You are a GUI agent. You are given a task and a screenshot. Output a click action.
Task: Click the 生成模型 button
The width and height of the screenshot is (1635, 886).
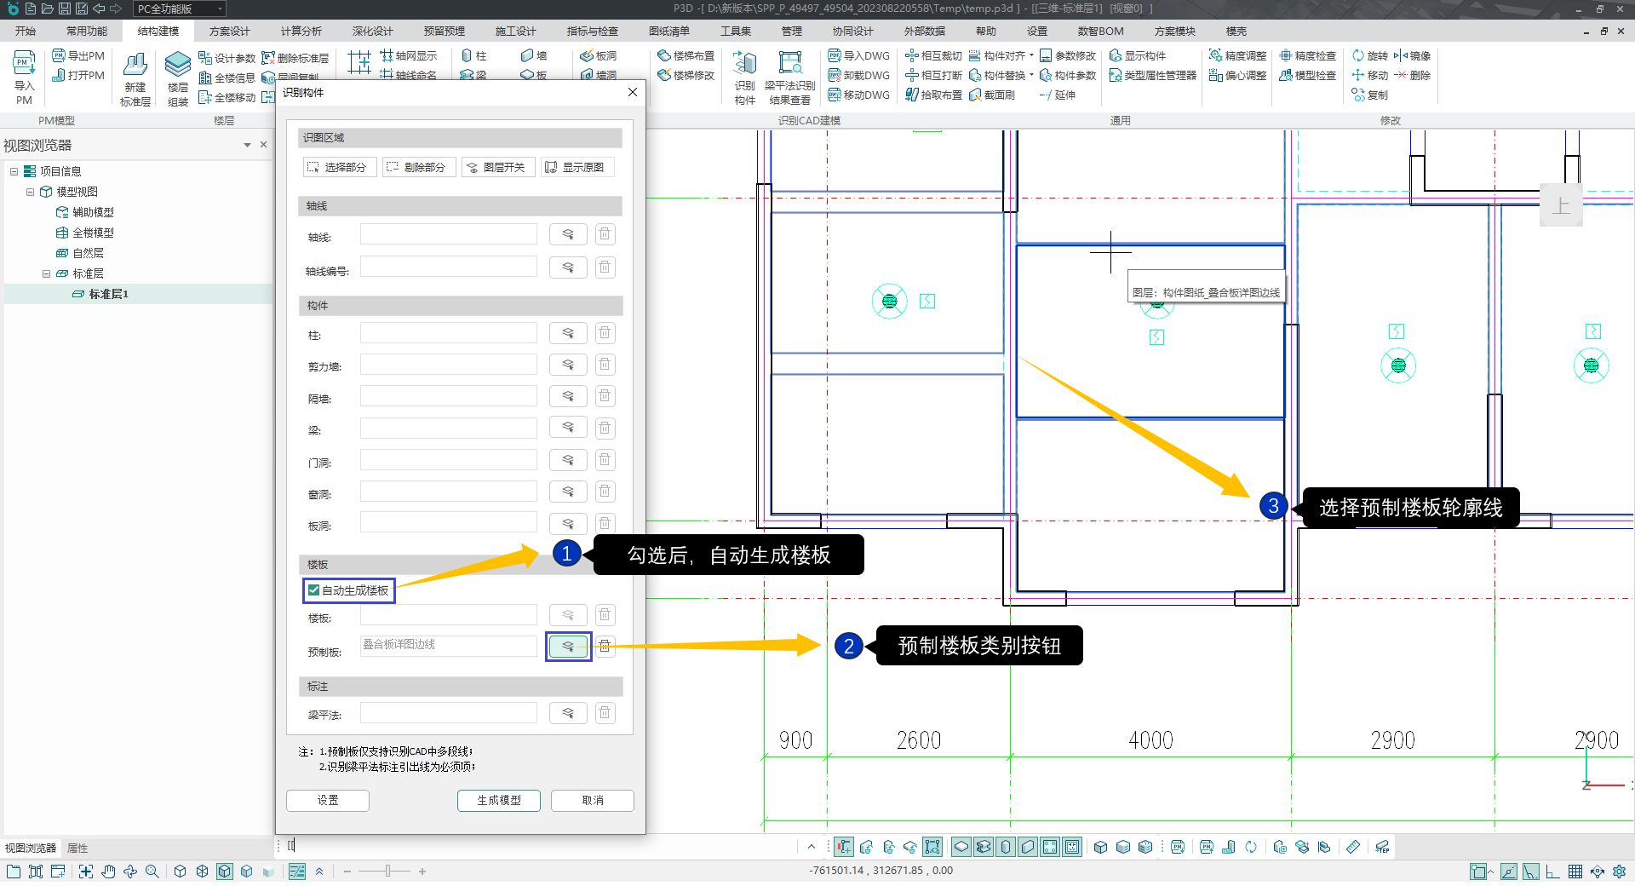point(498,801)
